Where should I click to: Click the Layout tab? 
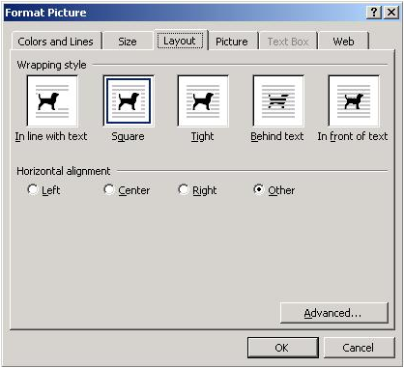180,41
